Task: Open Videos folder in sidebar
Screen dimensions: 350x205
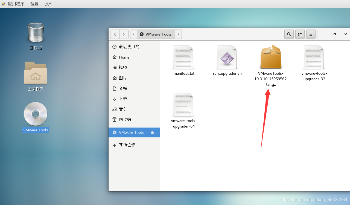Action: tap(134, 68)
